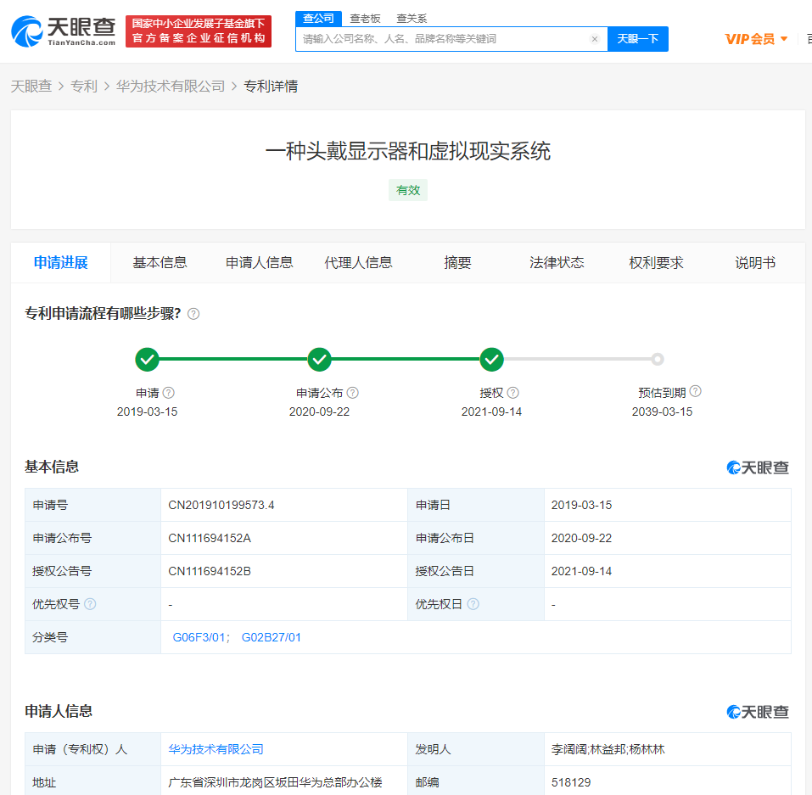Select the 查公司 search tab
This screenshot has width=812, height=795.
[318, 19]
